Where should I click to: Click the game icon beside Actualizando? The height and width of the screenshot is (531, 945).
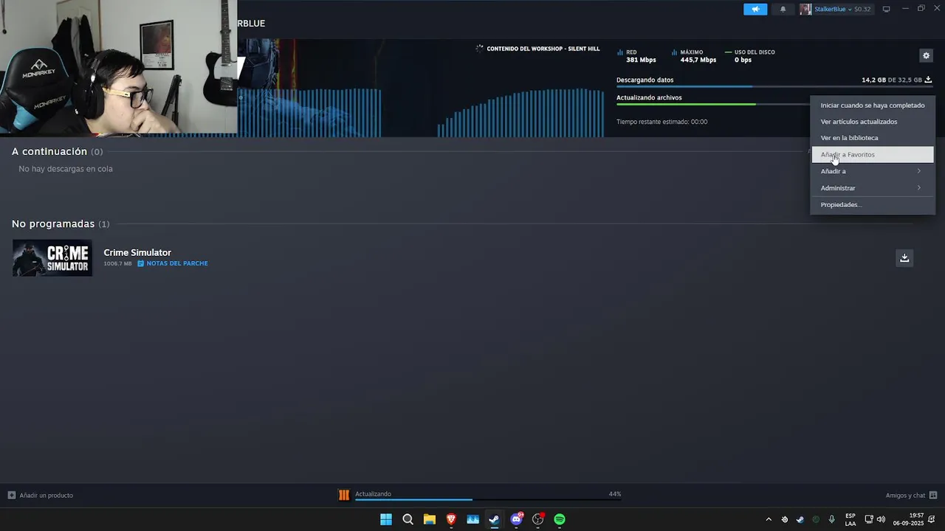click(344, 495)
